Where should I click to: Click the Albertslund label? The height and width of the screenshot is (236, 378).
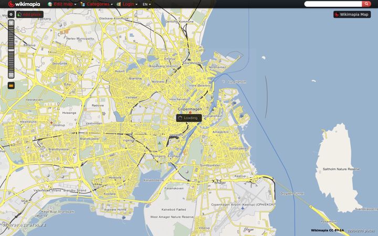[28, 122]
